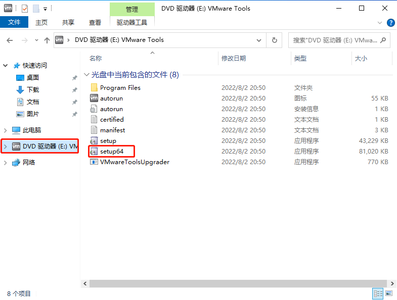Image resolution: width=397 pixels, height=300 pixels.
Task: Select the manifest text document
Action: pos(112,130)
